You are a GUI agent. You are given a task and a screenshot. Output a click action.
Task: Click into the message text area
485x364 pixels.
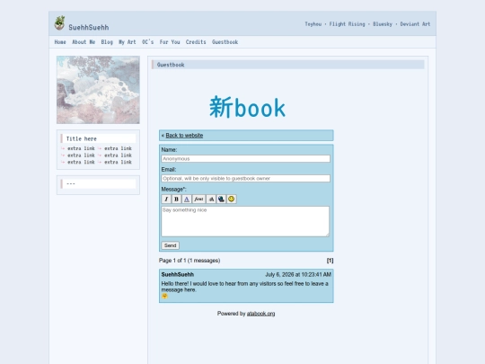click(245, 221)
